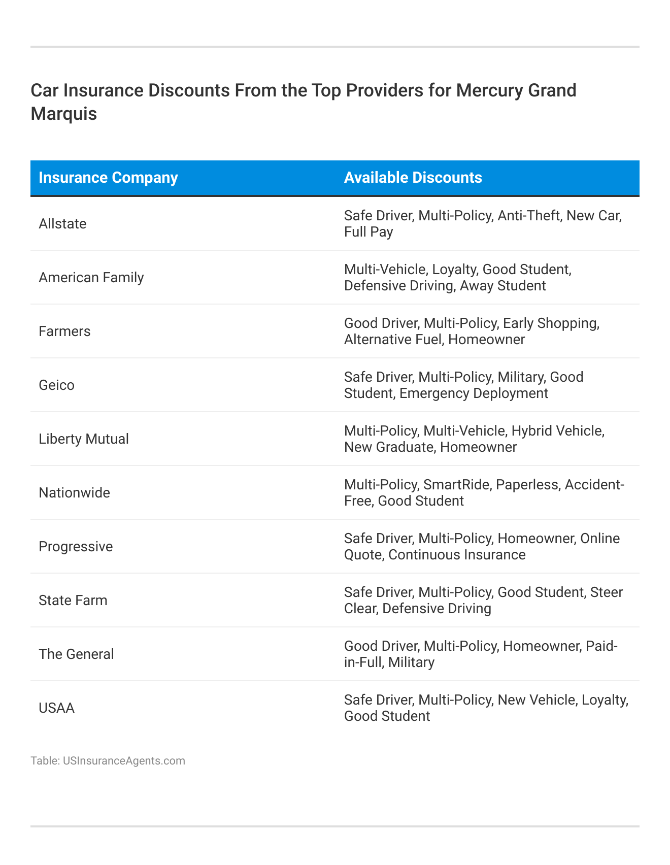Click the USInsuranceAgents.com table source text
This screenshot has width=670, height=865.
click(108, 760)
